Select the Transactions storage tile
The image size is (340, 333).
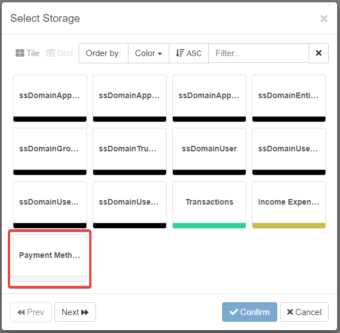(209, 202)
